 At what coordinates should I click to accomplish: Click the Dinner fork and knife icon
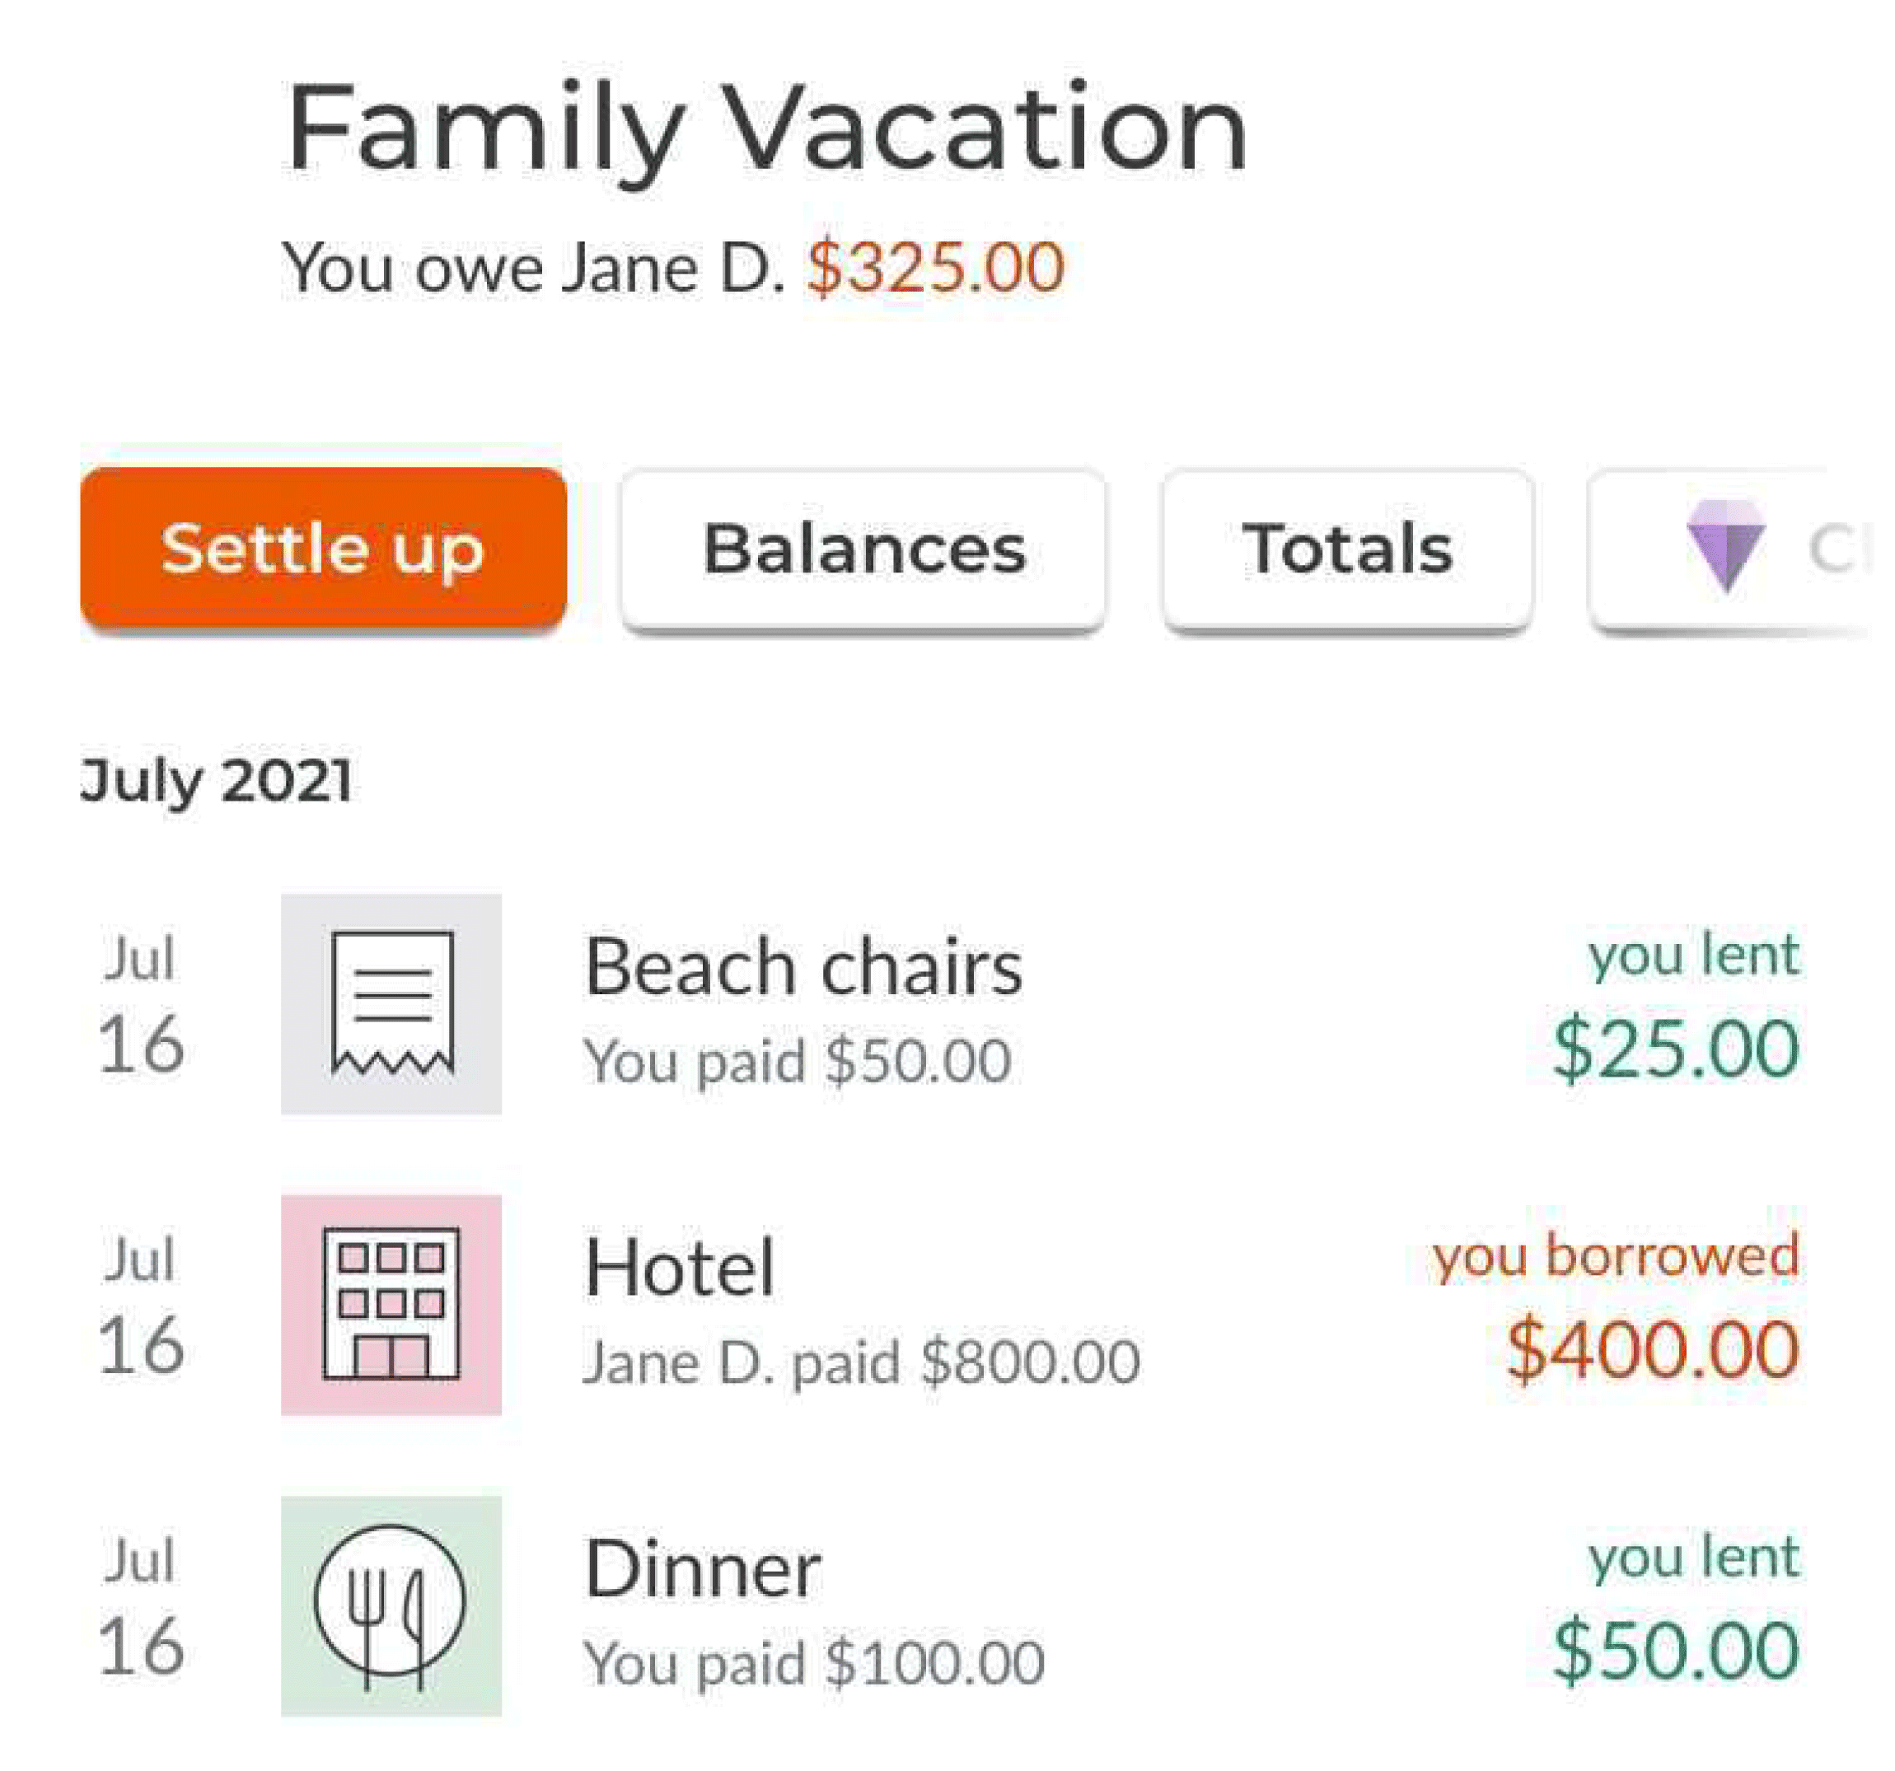coord(391,1605)
